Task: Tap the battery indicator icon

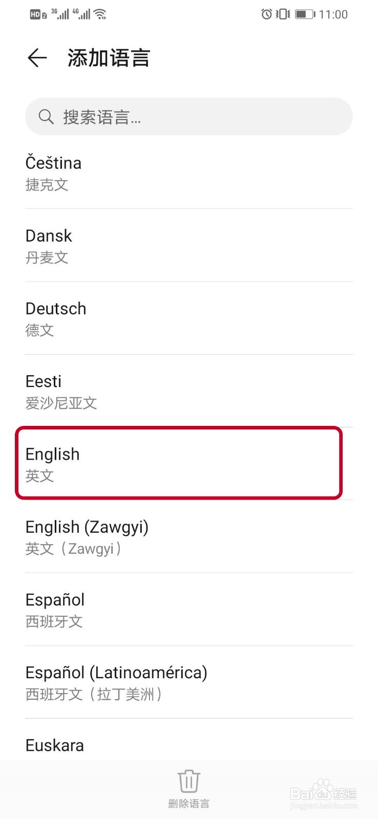Action: click(x=303, y=14)
